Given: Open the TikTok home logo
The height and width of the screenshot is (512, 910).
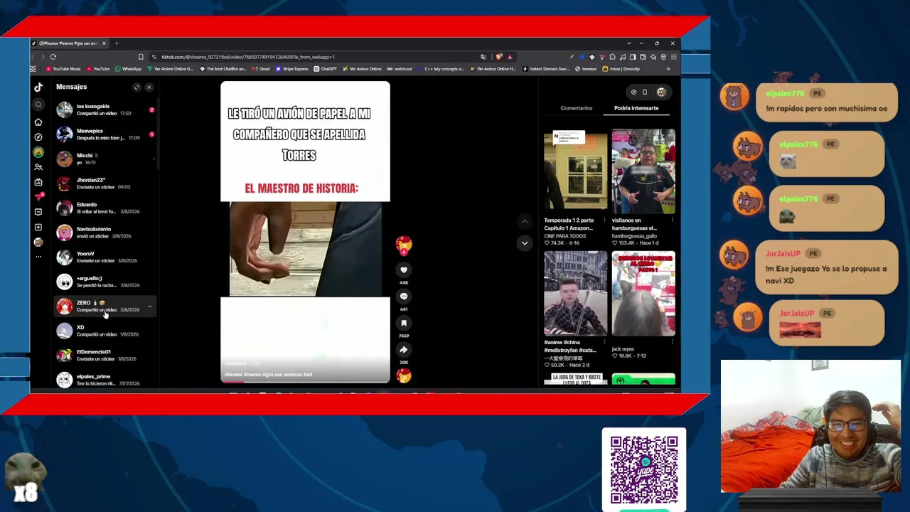Looking at the screenshot, I should coord(38,87).
